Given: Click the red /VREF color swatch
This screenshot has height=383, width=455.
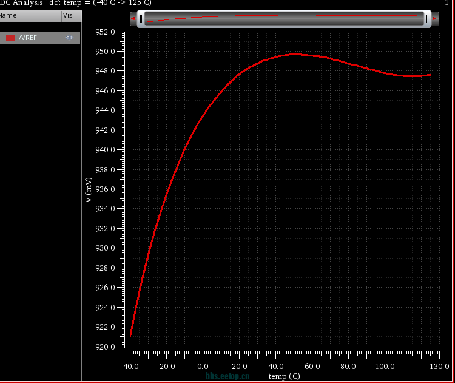Looking at the screenshot, I should click(11, 38).
